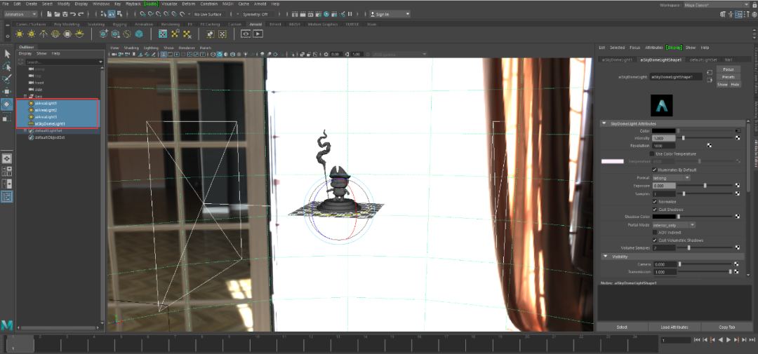Click the Focus button in the Attribute Editor

pyautogui.click(x=729, y=69)
